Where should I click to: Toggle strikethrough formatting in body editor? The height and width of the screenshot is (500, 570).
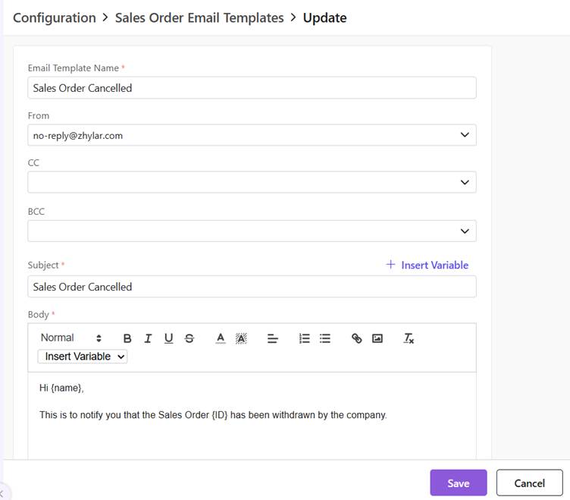pos(189,338)
